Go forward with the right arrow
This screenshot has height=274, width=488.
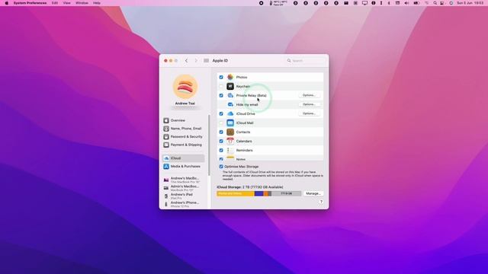pos(196,61)
